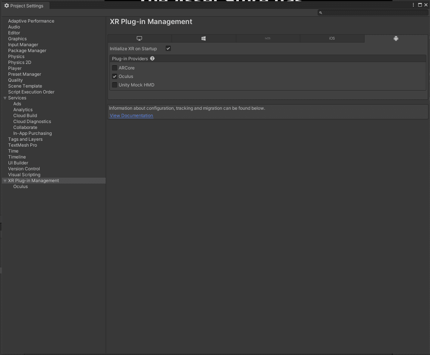The height and width of the screenshot is (355, 430).
Task: Go to Cloud Build settings
Action: [x=25, y=116]
